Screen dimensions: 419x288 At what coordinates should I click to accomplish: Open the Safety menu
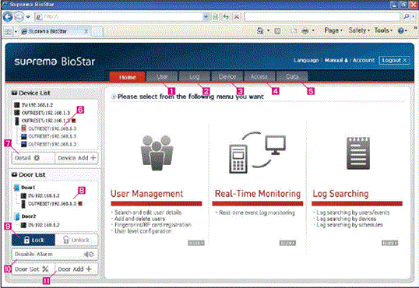(359, 30)
